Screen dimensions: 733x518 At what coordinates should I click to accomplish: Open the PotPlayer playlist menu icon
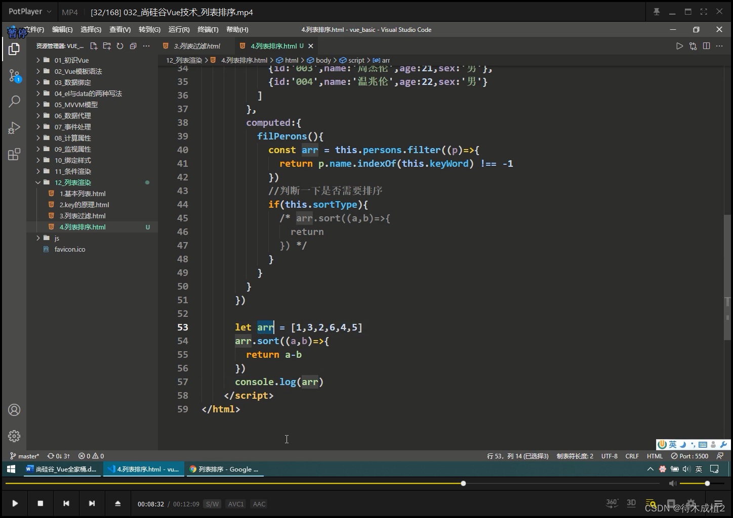(718, 503)
